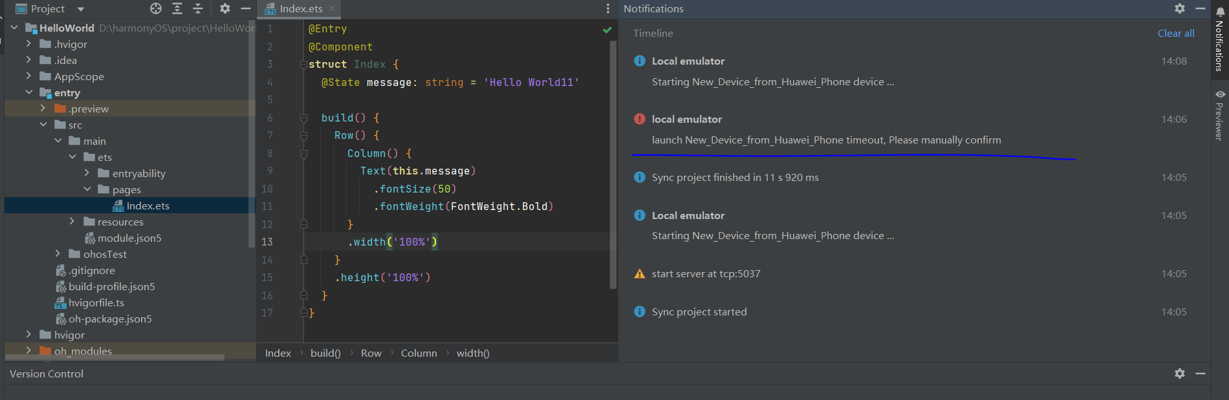Viewport: 1229px width, 400px height.
Task: Click Collapse All icon in Project toolbar
Action: pyautogui.click(x=198, y=8)
